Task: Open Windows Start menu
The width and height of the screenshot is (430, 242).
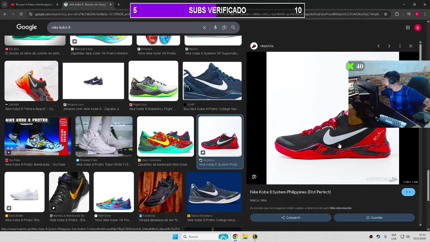Action: 175,237
